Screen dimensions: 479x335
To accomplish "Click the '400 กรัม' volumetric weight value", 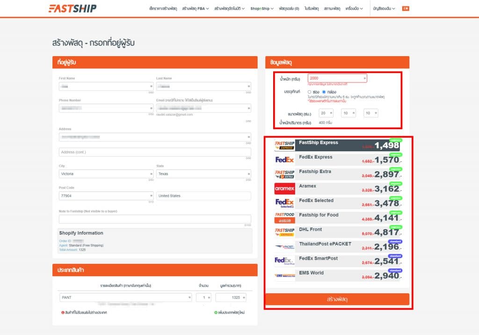I will (x=326, y=123).
